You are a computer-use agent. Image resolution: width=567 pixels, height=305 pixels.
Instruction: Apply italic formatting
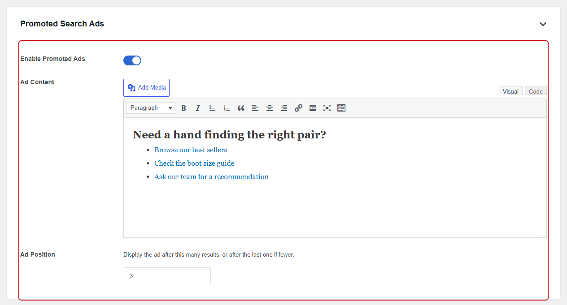(x=198, y=108)
